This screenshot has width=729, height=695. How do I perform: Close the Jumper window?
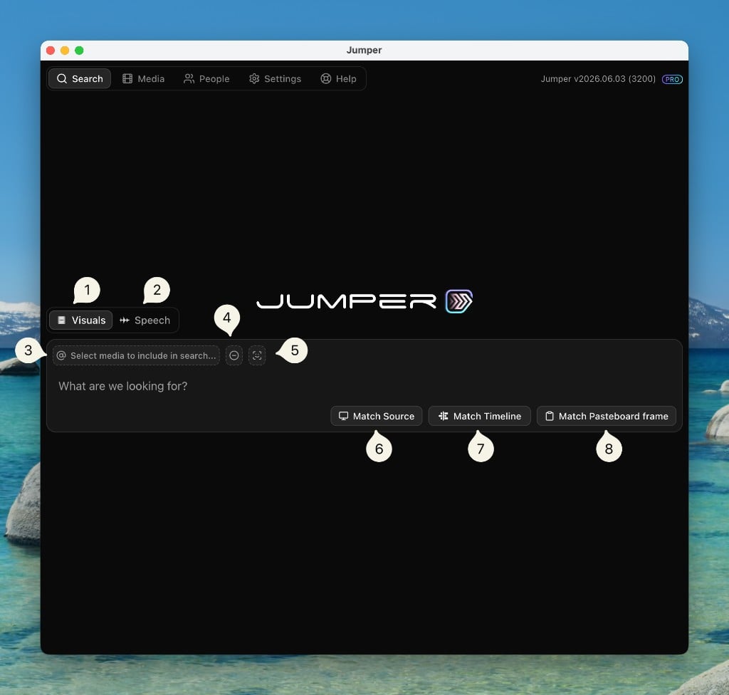[51, 51]
